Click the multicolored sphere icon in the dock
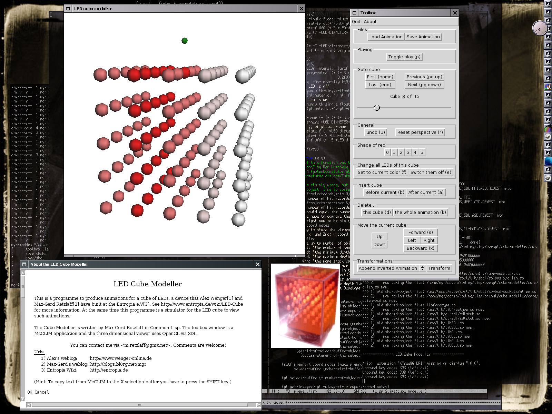Screen dimensions: 552x414 548,129
